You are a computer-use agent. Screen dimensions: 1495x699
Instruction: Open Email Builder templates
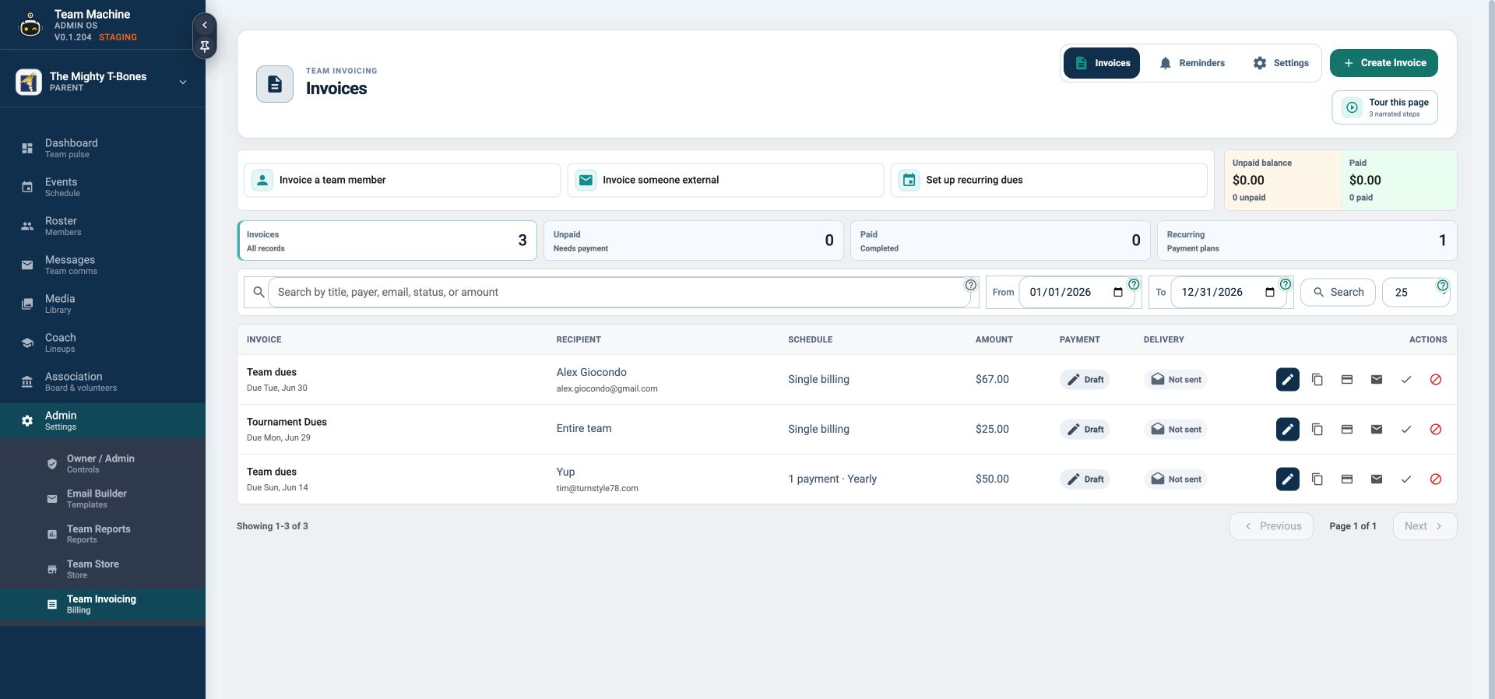coord(103,499)
